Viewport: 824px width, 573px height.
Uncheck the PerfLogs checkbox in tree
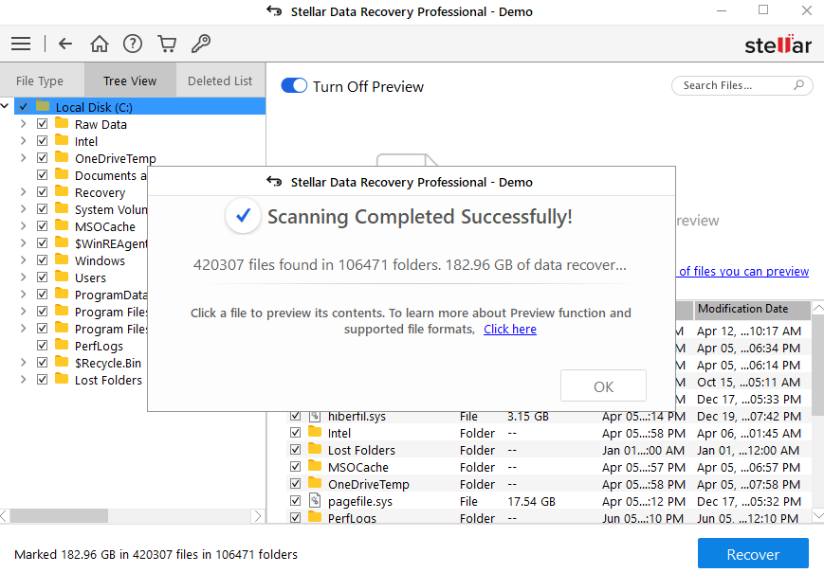pyautogui.click(x=42, y=346)
